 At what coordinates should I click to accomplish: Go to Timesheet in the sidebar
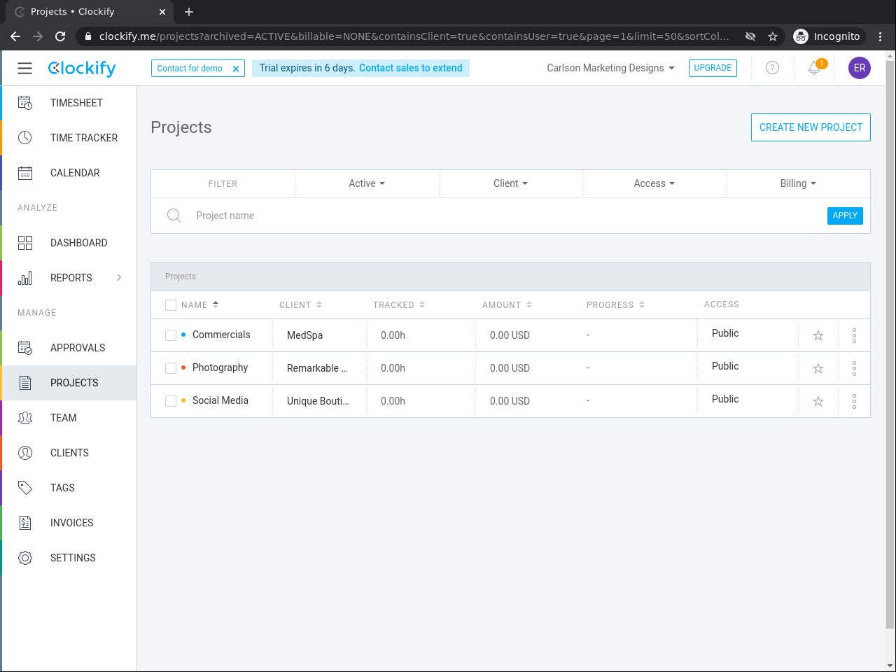click(76, 103)
